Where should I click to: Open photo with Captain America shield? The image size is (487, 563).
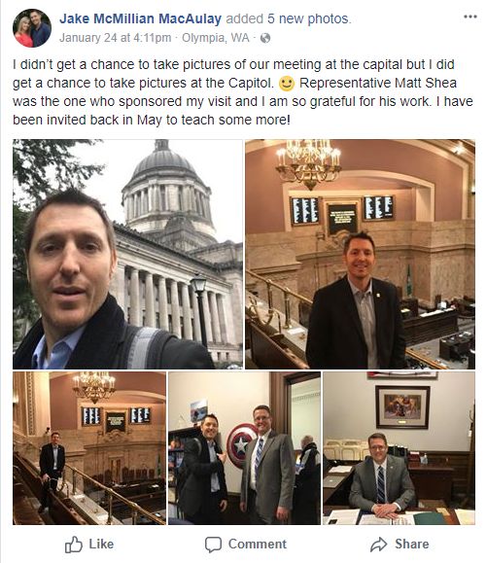(244, 448)
